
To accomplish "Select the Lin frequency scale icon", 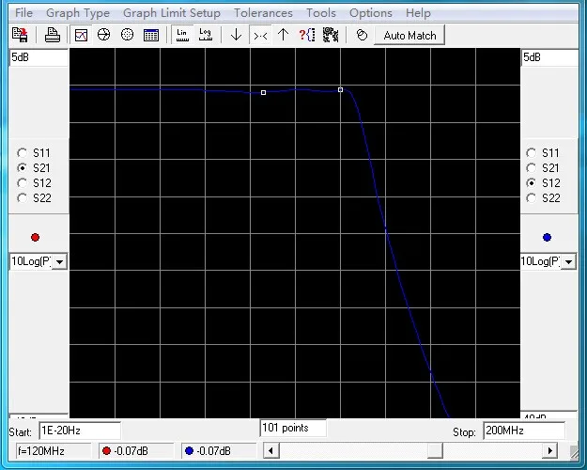I will [182, 35].
